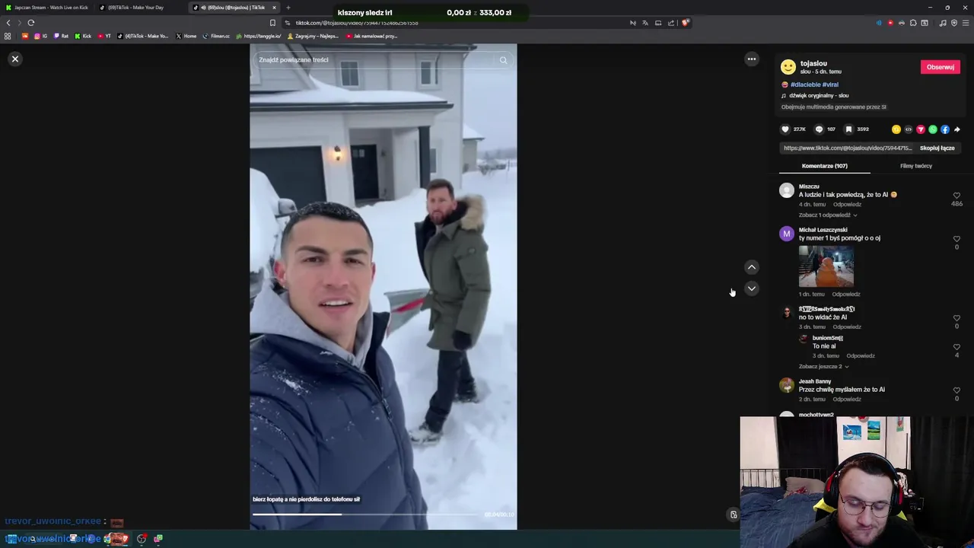Expand 'Zobacz 1 odpowiedź' replies
974x548 pixels.
(828, 215)
